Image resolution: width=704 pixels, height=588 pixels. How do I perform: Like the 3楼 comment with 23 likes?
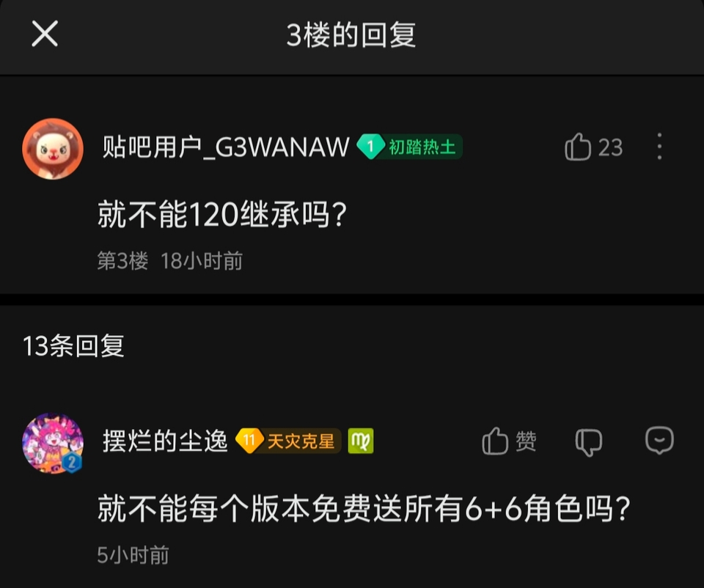pyautogui.click(x=578, y=147)
